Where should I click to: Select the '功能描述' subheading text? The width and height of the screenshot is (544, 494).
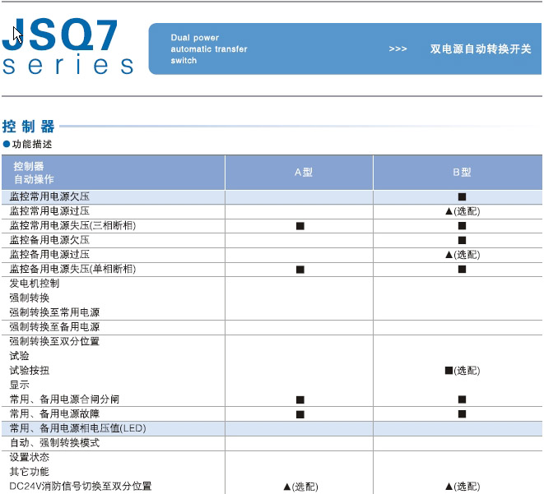pyautogui.click(x=32, y=144)
